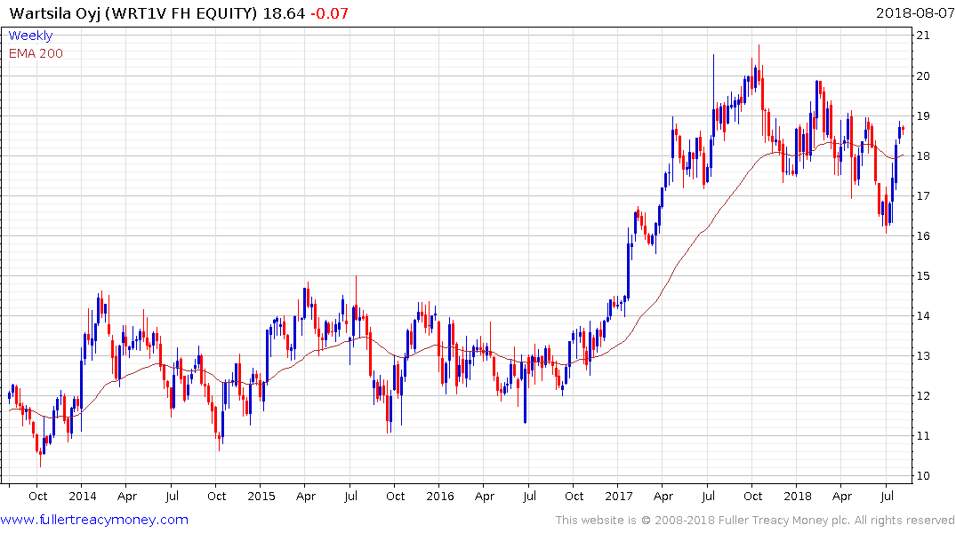Screen dimensions: 956x533
Task: Click the 19 price axis label
Action: coord(923,116)
